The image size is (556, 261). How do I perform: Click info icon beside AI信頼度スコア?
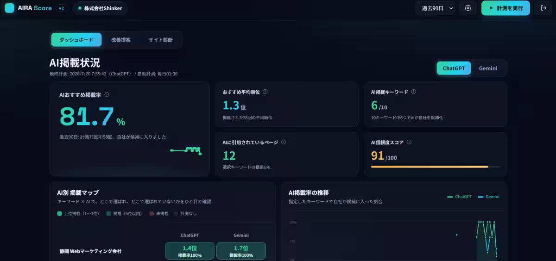point(409,142)
